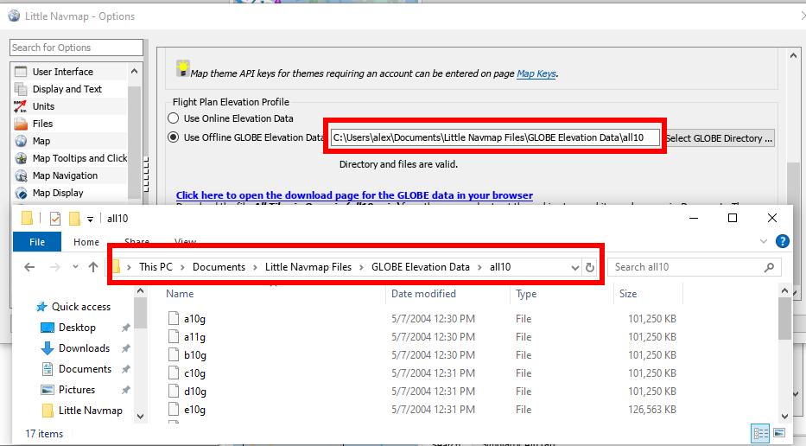The image size is (806, 446).
Task: Open Display and Text options page
Action: click(69, 89)
